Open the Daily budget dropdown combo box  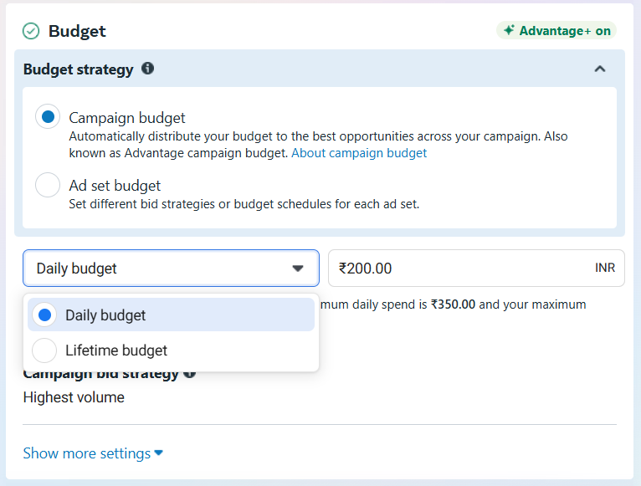point(171,269)
